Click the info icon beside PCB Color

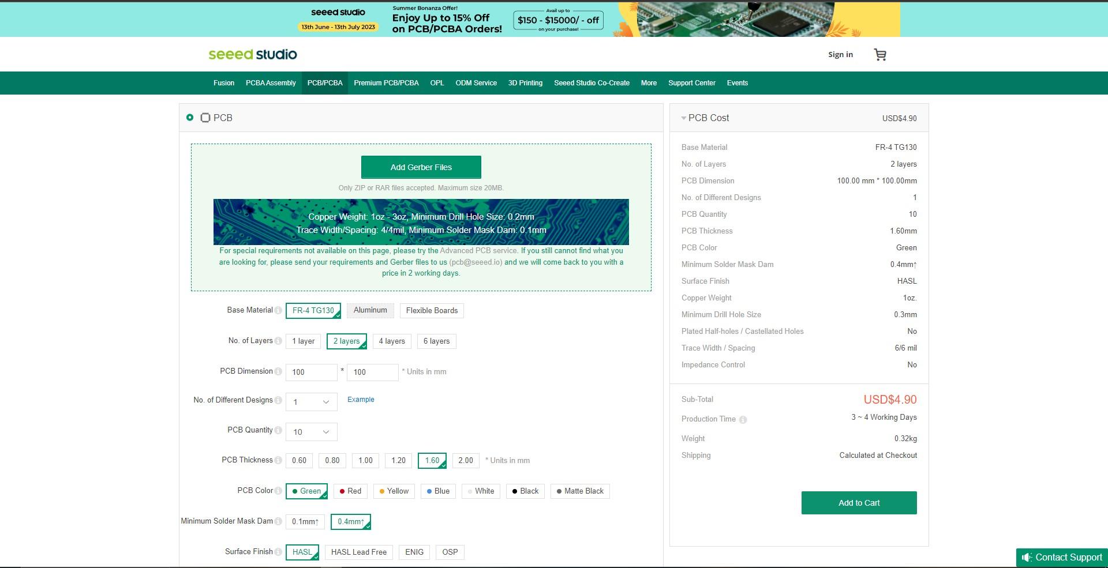pyautogui.click(x=278, y=491)
